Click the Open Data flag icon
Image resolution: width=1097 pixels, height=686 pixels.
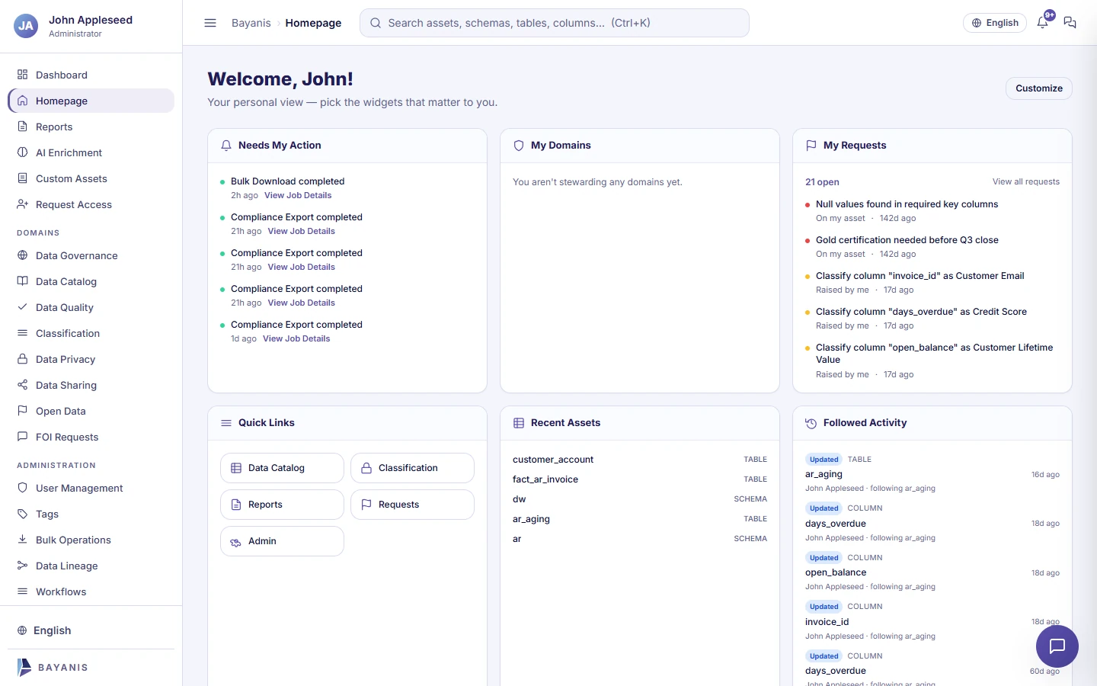tap(22, 411)
